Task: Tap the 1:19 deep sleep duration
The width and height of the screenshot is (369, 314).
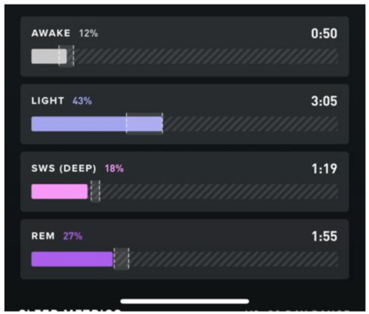Action: pyautogui.click(x=324, y=169)
